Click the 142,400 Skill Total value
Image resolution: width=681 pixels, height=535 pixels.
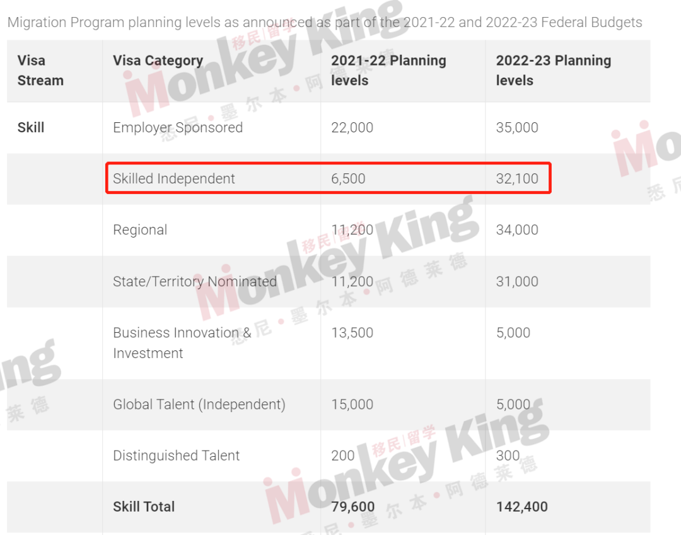(x=521, y=507)
